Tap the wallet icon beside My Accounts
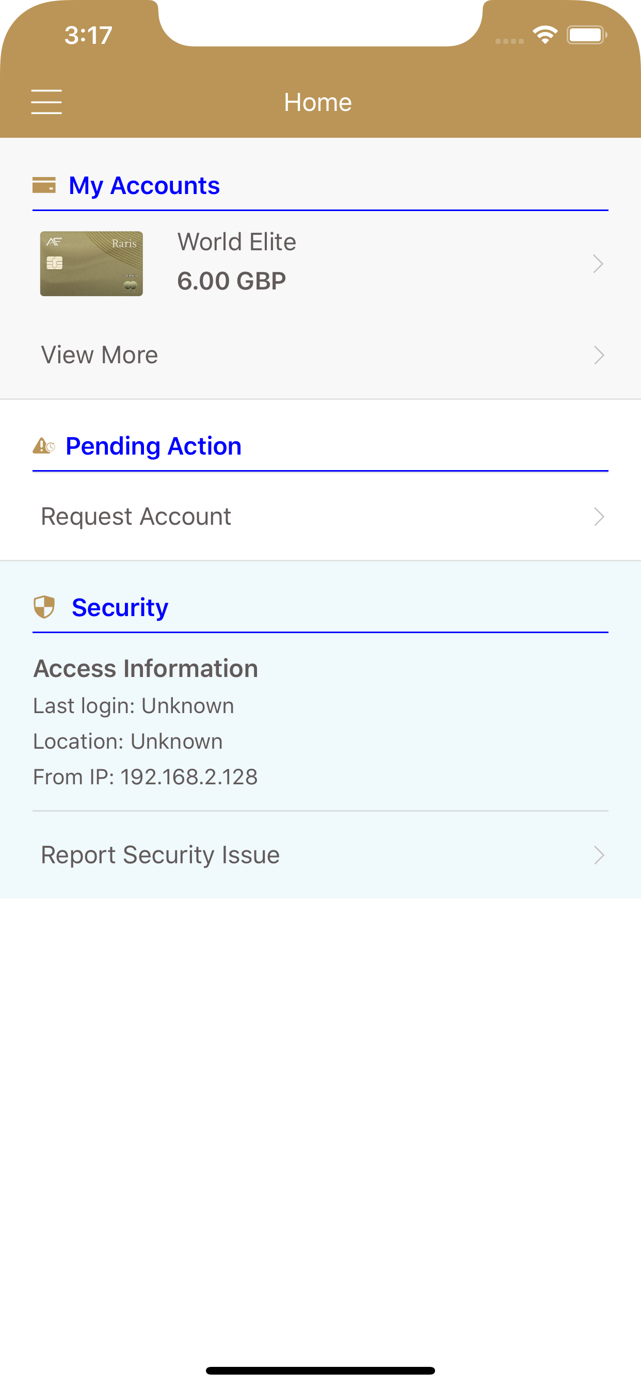The height and width of the screenshot is (1387, 641). point(44,185)
